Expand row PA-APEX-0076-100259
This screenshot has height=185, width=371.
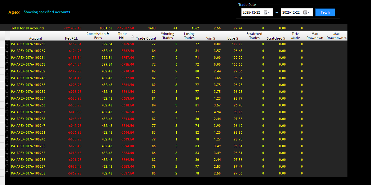click(x=7, y=92)
